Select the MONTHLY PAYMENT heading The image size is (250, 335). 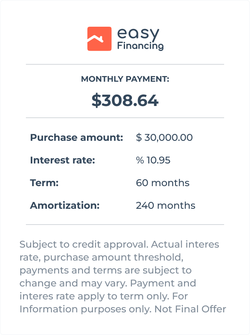click(x=125, y=79)
